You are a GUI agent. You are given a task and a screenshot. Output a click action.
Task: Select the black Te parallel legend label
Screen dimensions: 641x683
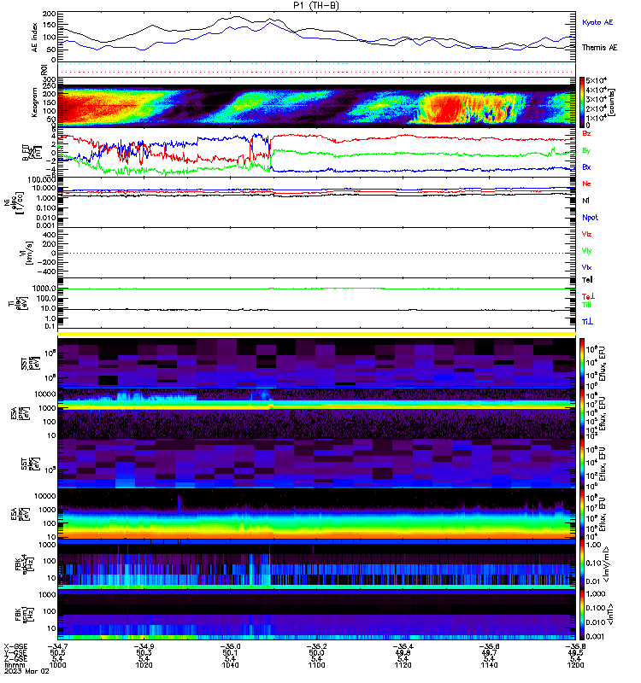click(x=587, y=280)
